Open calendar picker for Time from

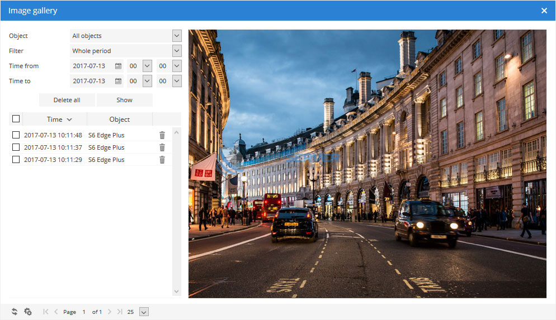point(118,66)
